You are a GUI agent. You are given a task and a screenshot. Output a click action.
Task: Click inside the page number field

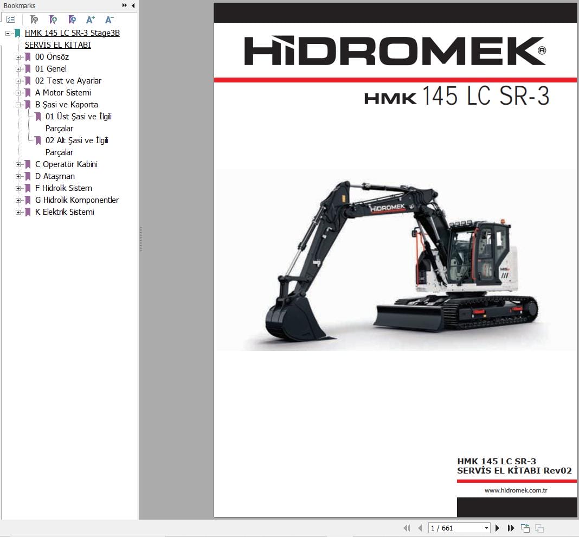pos(450,528)
